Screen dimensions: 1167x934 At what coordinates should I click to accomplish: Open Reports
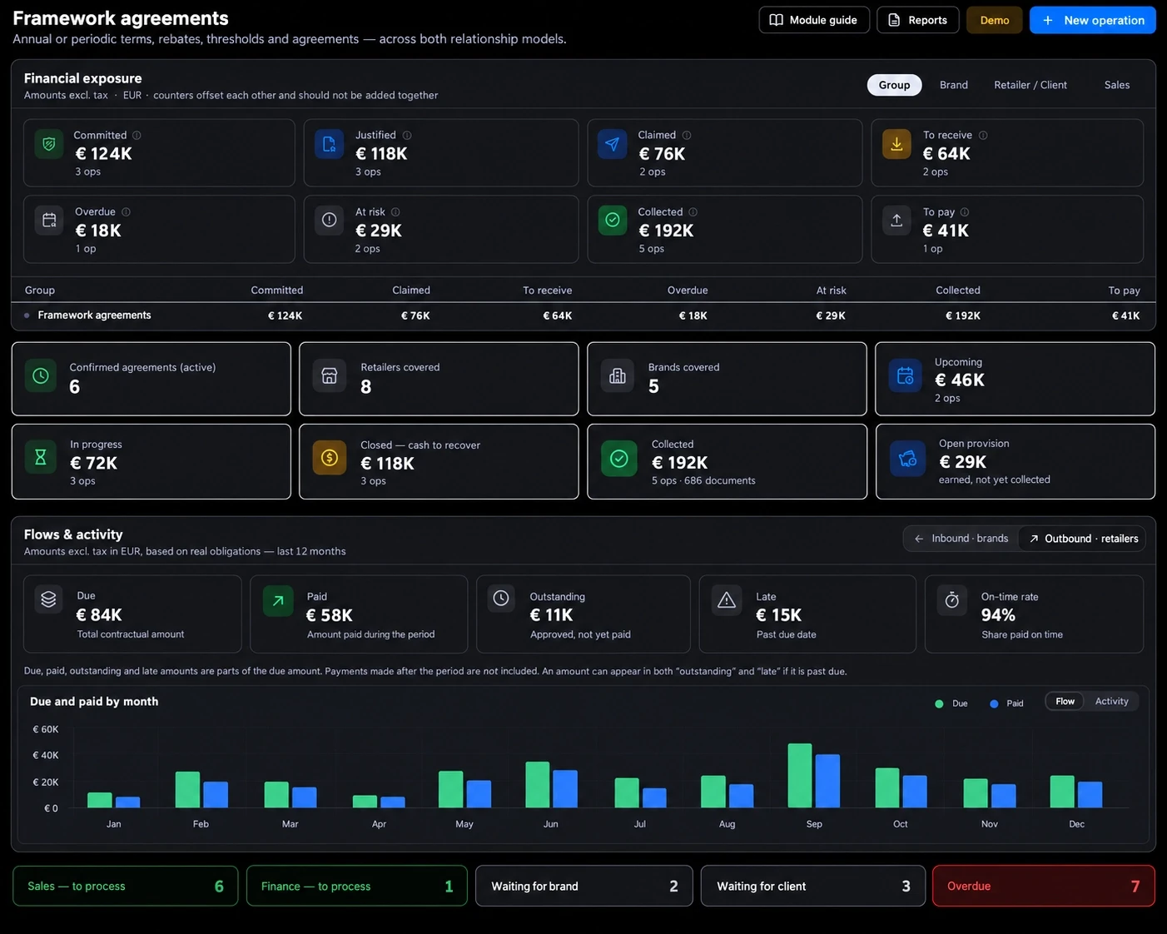pyautogui.click(x=918, y=20)
